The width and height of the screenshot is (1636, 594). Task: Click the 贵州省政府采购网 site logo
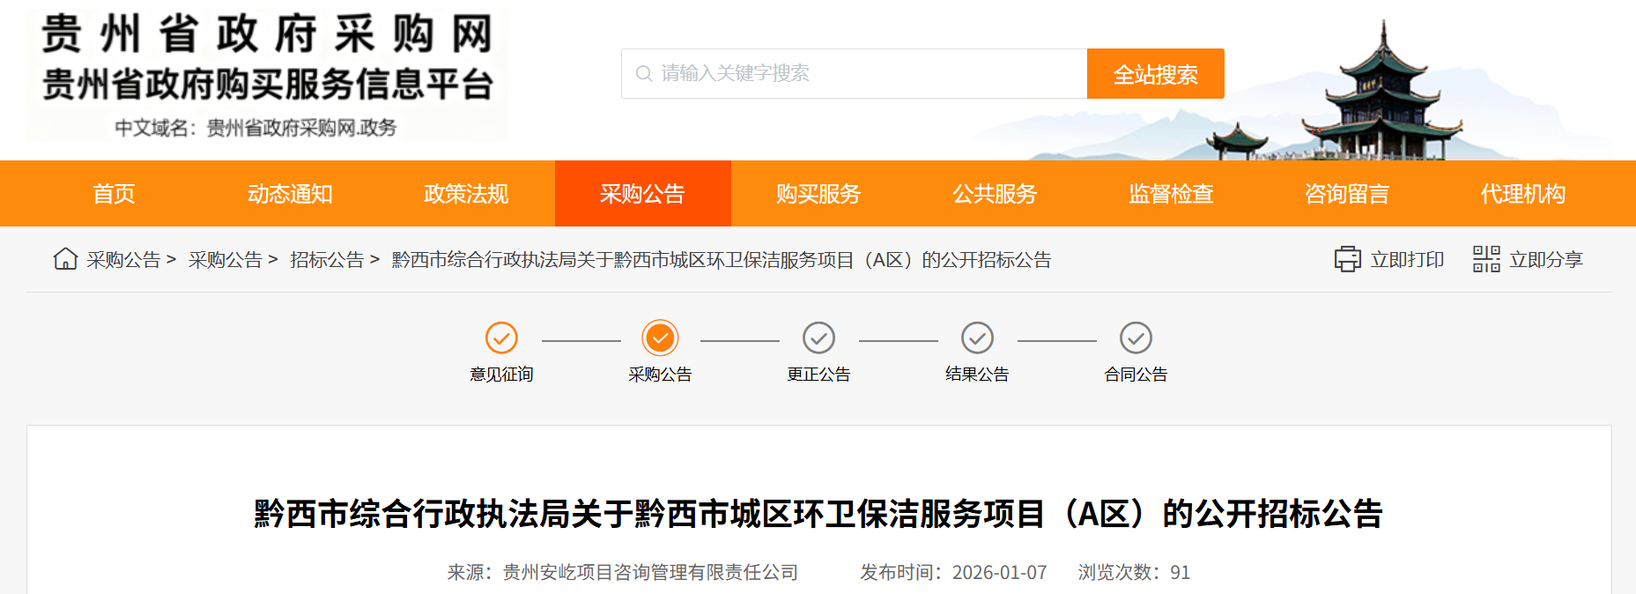(267, 75)
